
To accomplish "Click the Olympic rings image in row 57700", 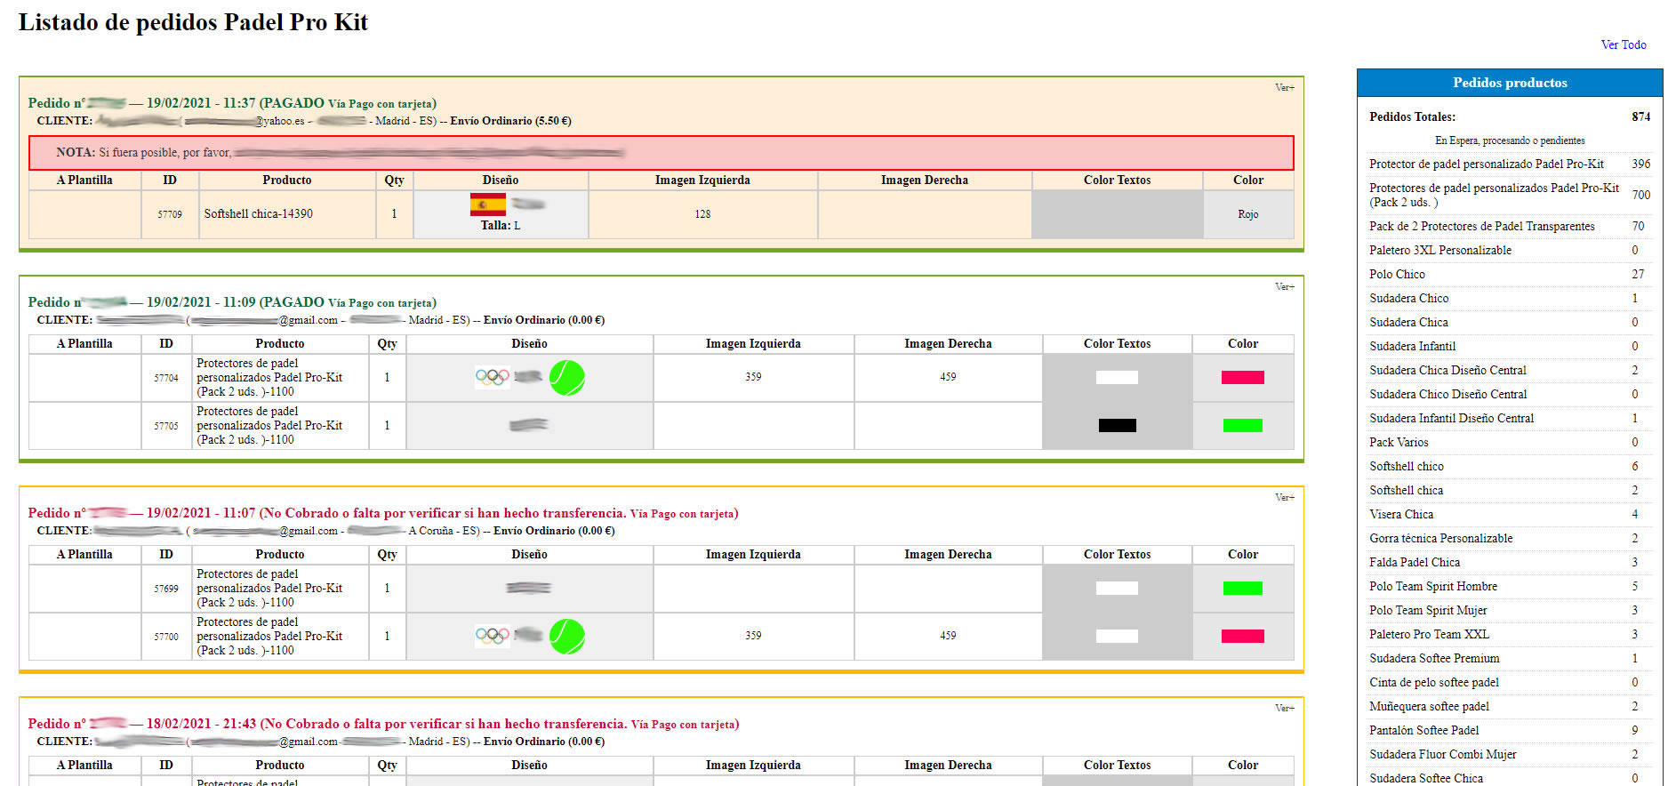I will click(x=493, y=636).
